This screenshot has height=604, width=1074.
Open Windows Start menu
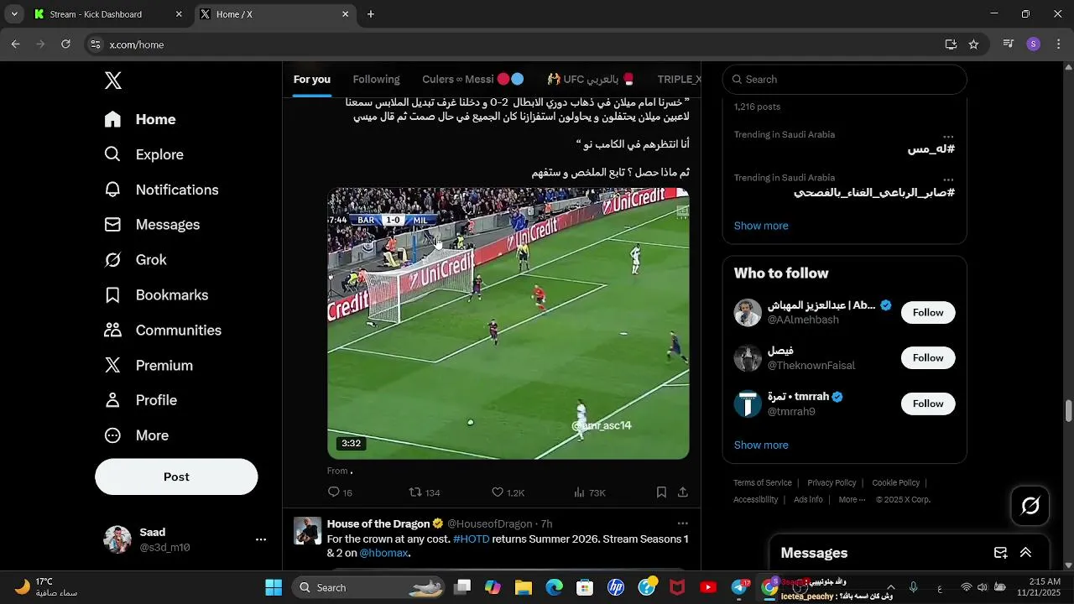pyautogui.click(x=274, y=587)
